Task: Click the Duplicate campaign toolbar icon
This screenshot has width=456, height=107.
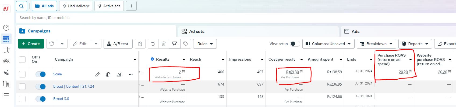Action: [x=52, y=44]
